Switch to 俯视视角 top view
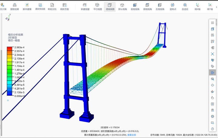Image resolution: width=218 pixels, height=138 pixels. [147, 6]
